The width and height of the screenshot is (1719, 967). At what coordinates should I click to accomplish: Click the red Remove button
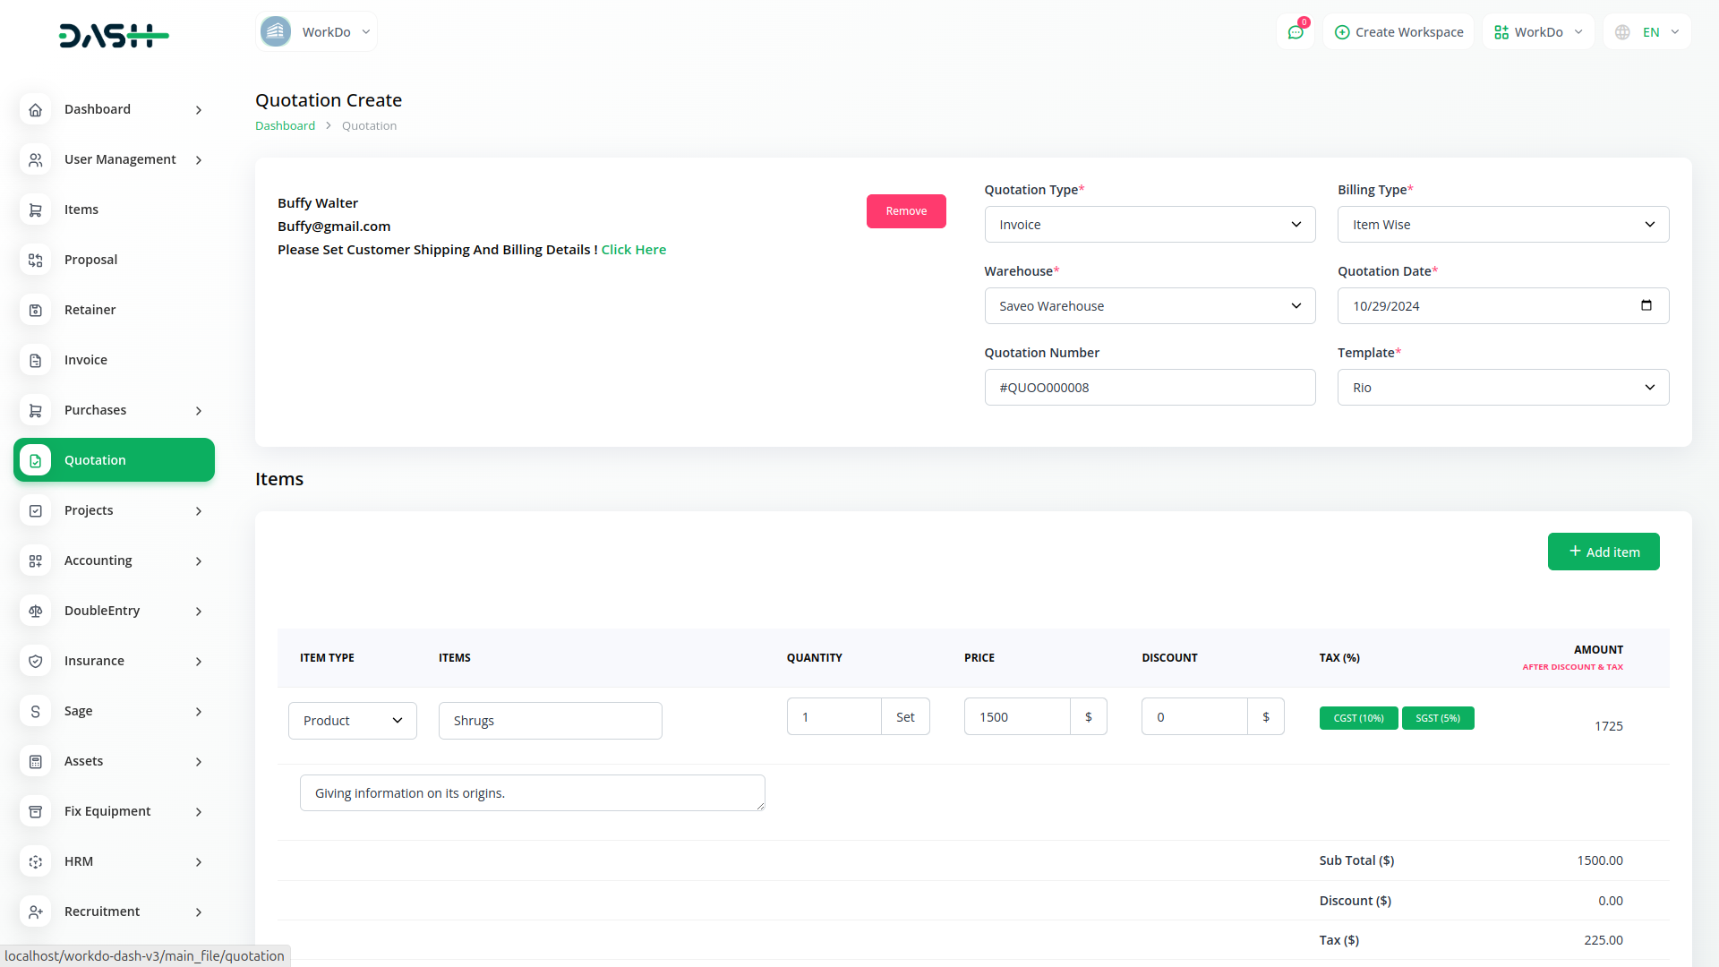click(905, 211)
